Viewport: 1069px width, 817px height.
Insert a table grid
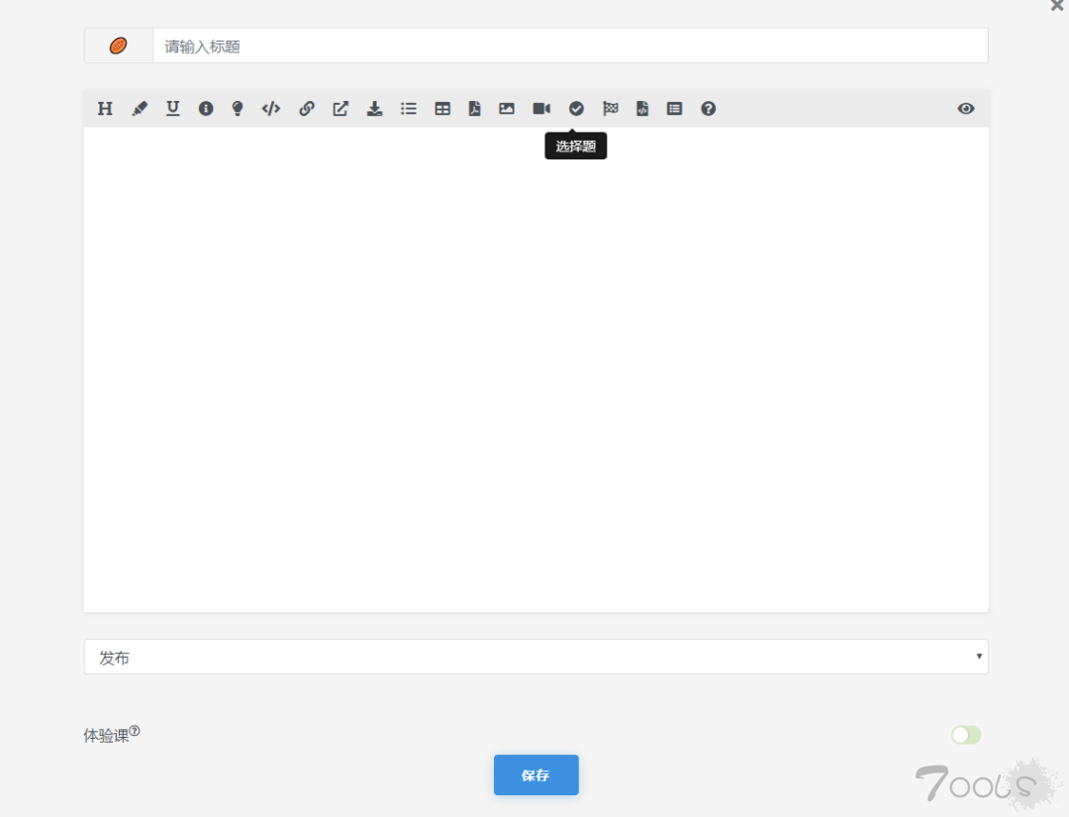pos(441,108)
